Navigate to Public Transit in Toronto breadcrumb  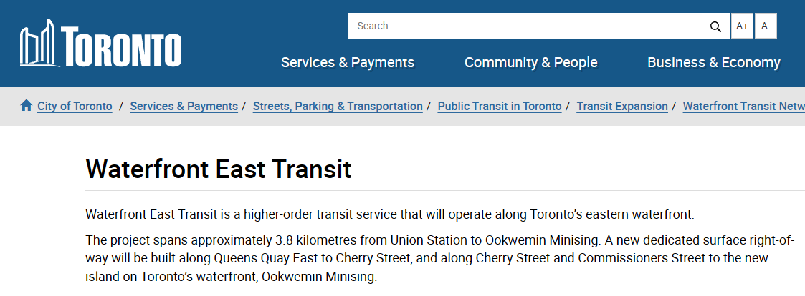pos(500,107)
